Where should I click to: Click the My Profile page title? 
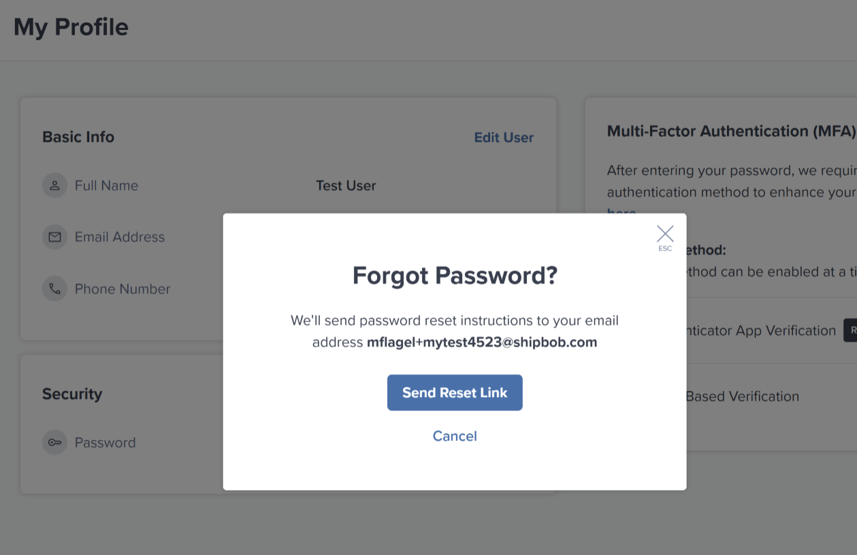[x=69, y=27]
